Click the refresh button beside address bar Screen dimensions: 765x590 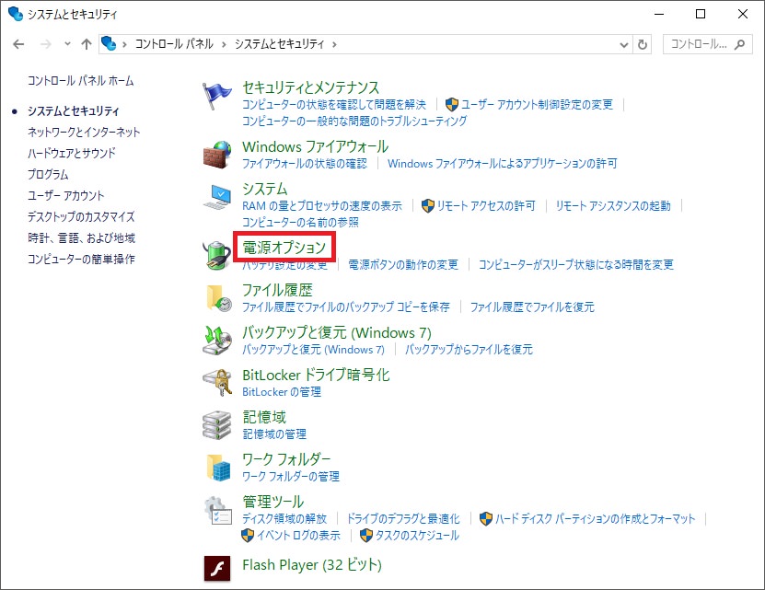tap(643, 44)
